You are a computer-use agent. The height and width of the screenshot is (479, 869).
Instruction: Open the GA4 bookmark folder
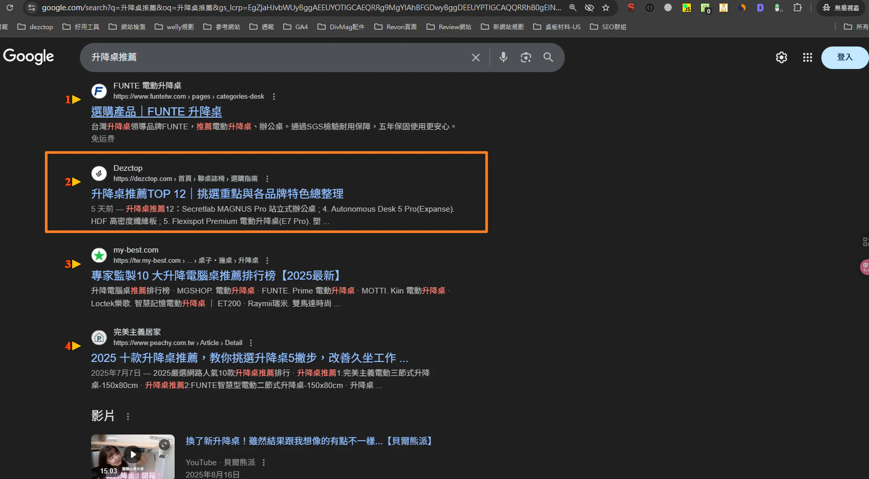click(295, 27)
